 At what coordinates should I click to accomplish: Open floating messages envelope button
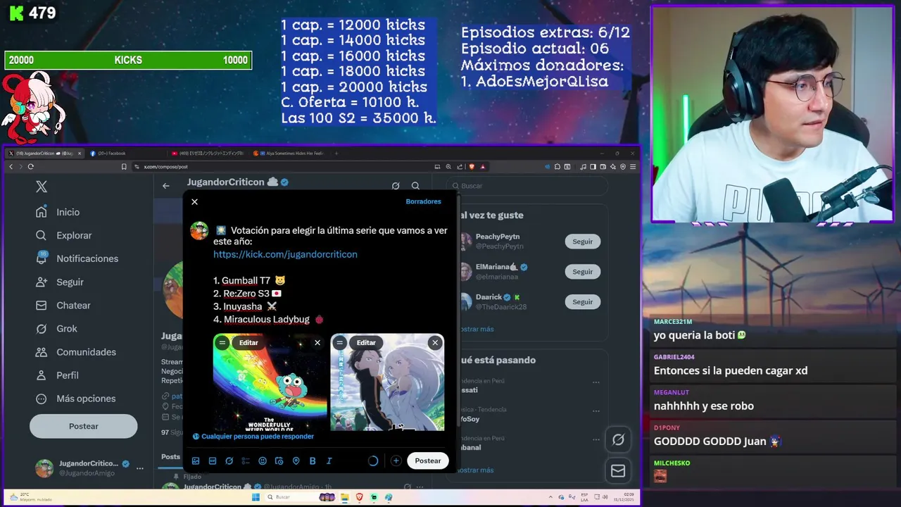618,471
